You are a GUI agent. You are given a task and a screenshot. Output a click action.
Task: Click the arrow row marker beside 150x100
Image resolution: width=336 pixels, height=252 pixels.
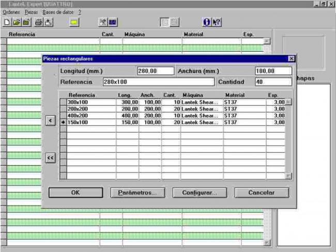tap(64, 122)
